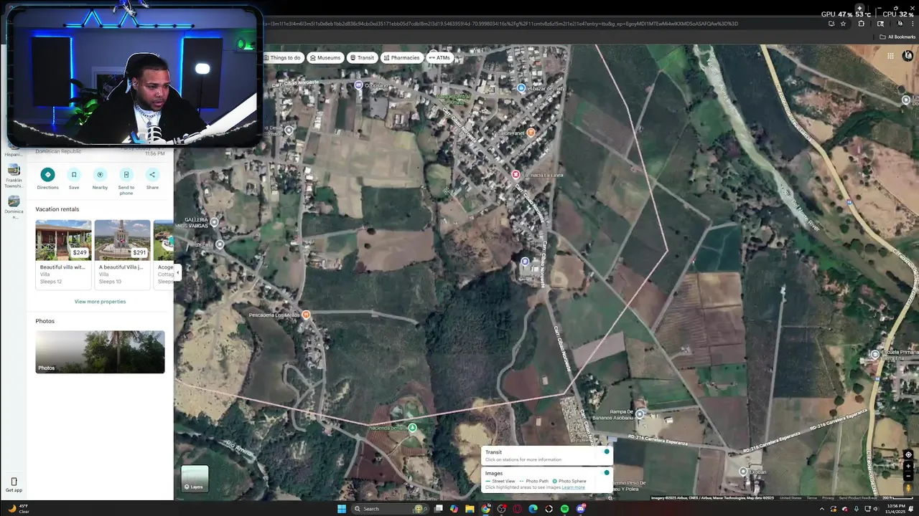Click the Farmacia La Linea marker
Viewport: 919px width, 516px height.
click(515, 174)
